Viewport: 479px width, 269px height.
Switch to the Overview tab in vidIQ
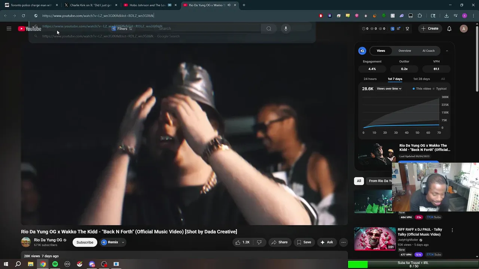point(405,51)
